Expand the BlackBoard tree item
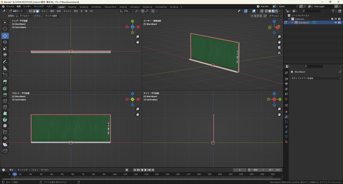343x184 pixels. (292, 22)
